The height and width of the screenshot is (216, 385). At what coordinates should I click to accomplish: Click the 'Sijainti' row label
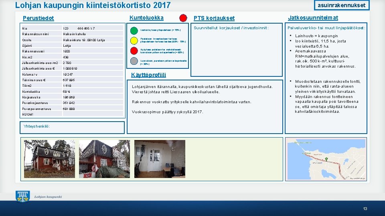(27, 46)
